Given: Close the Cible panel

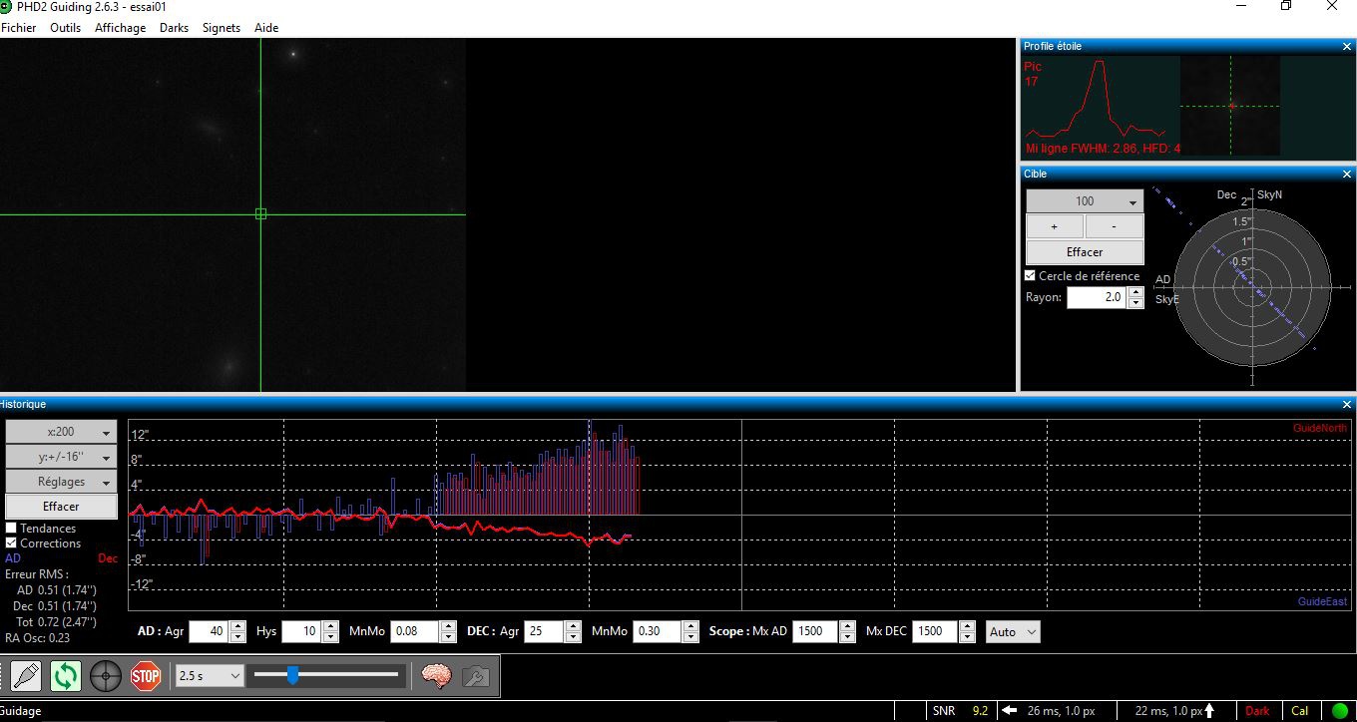Looking at the screenshot, I should [1347, 175].
